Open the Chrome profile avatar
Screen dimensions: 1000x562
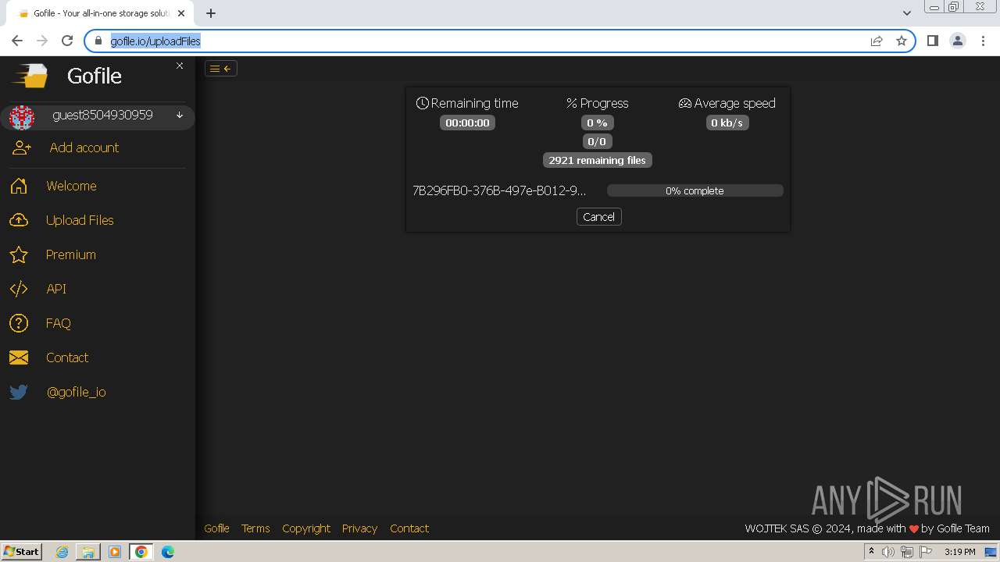tap(958, 41)
